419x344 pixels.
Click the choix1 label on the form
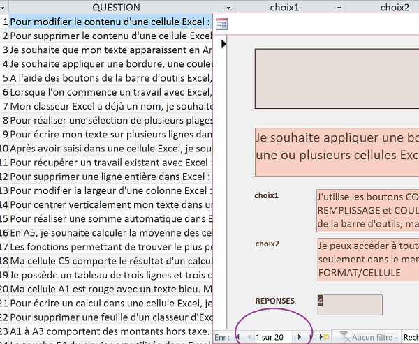point(267,195)
